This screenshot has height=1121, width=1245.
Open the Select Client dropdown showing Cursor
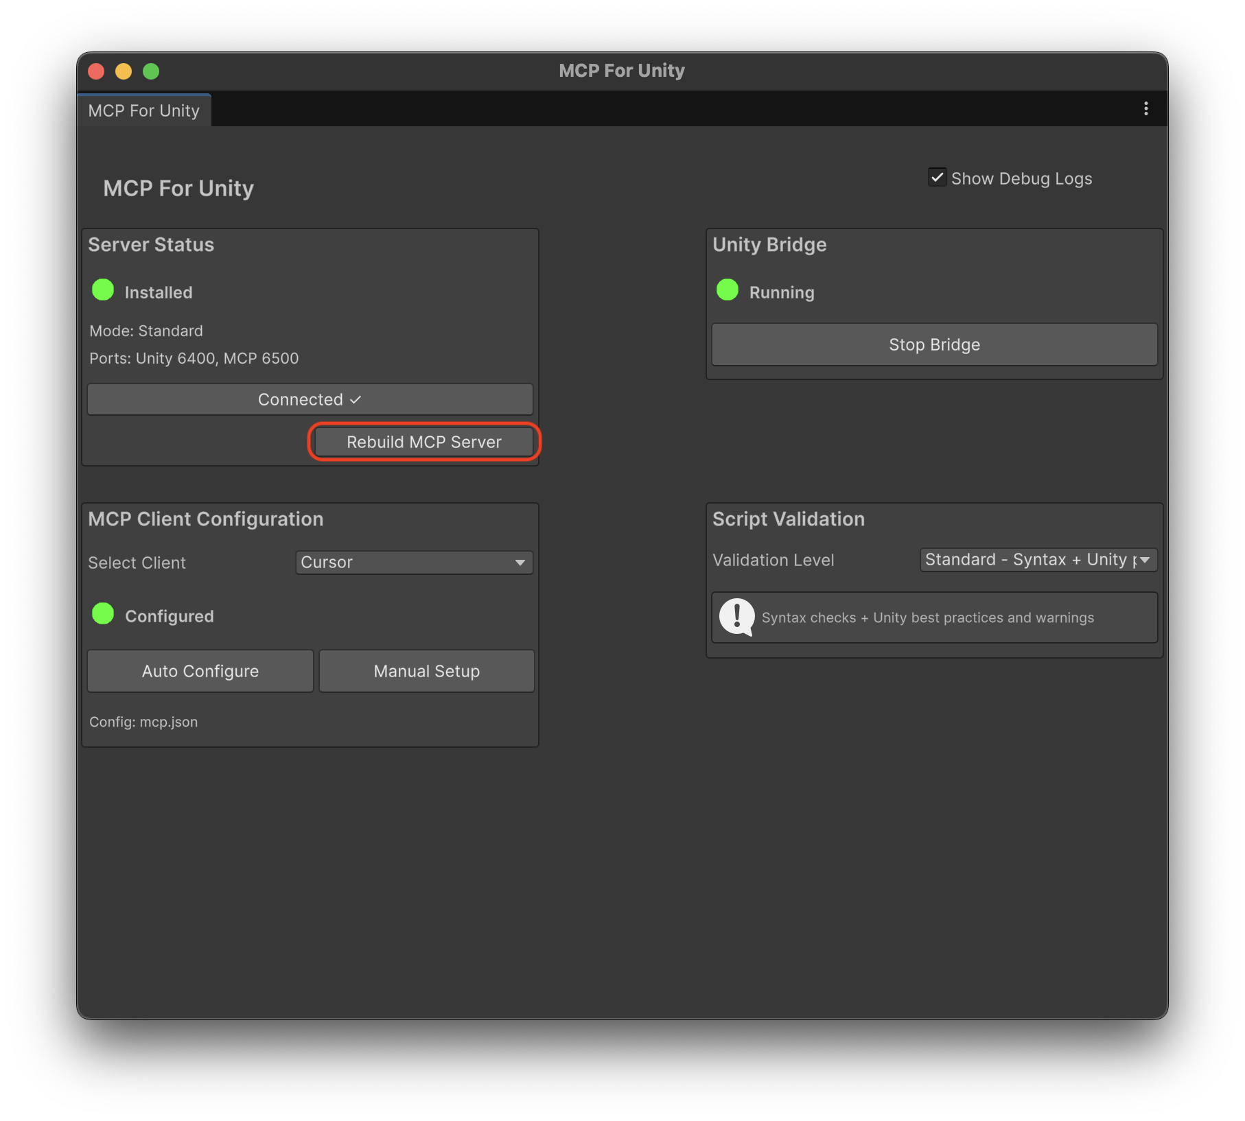click(x=414, y=563)
